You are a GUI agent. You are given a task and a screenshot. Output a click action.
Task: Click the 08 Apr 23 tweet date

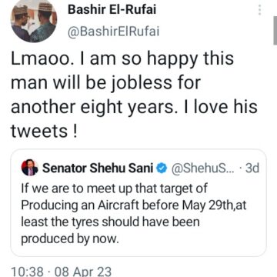tap(82, 272)
